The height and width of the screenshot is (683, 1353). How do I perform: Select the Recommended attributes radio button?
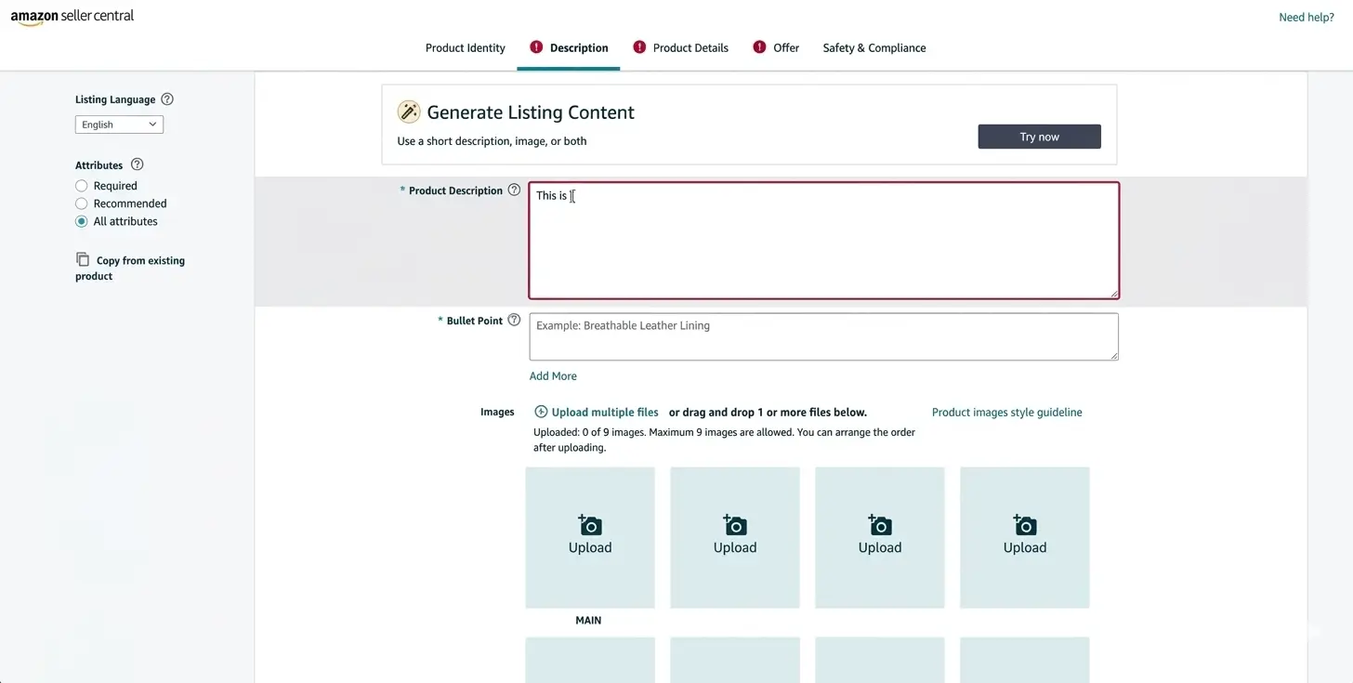(x=82, y=204)
